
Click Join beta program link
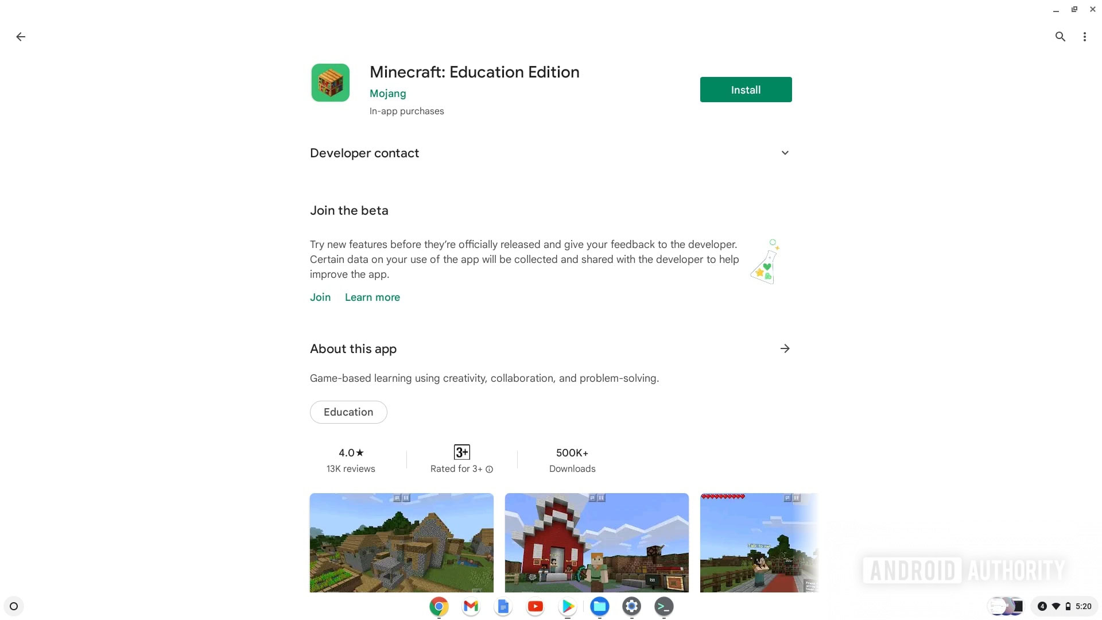tap(320, 297)
